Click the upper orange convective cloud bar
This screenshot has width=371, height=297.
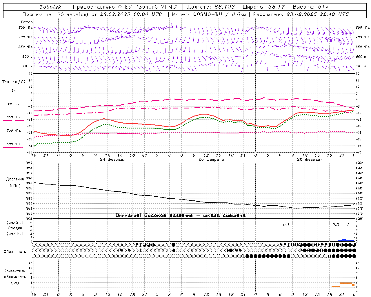point(346,283)
